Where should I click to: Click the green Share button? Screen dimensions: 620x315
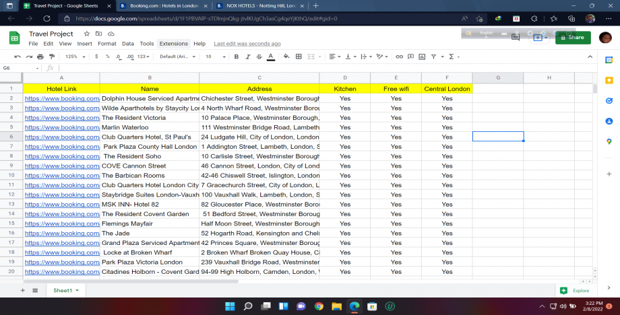click(573, 38)
